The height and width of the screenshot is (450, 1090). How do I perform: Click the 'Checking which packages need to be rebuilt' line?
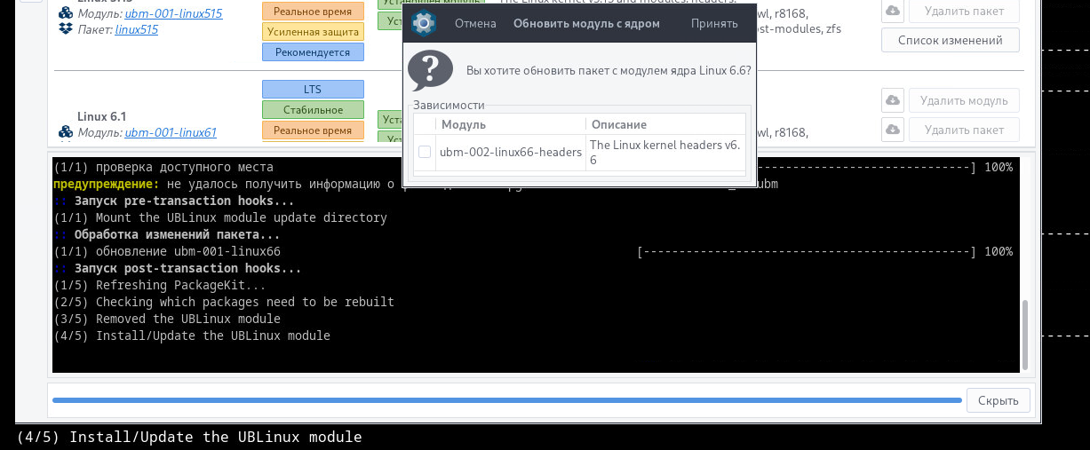click(224, 303)
